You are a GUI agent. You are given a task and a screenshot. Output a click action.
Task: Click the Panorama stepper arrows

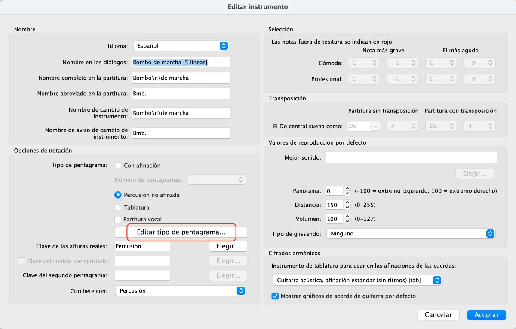[347, 191]
